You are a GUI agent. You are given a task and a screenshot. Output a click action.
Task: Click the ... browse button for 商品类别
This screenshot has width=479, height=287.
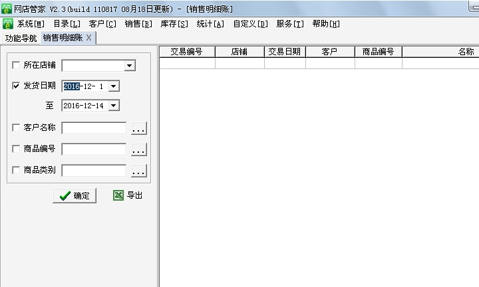139,171
